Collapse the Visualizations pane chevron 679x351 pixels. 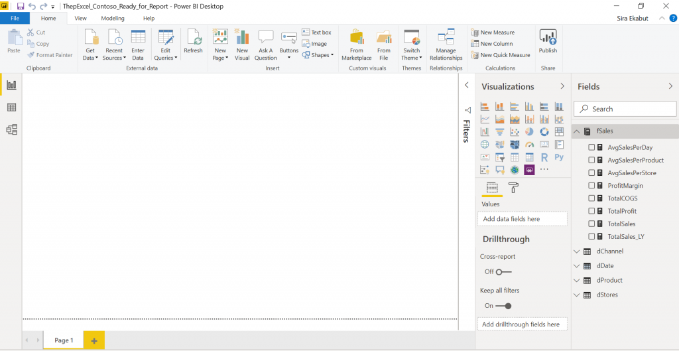click(562, 86)
